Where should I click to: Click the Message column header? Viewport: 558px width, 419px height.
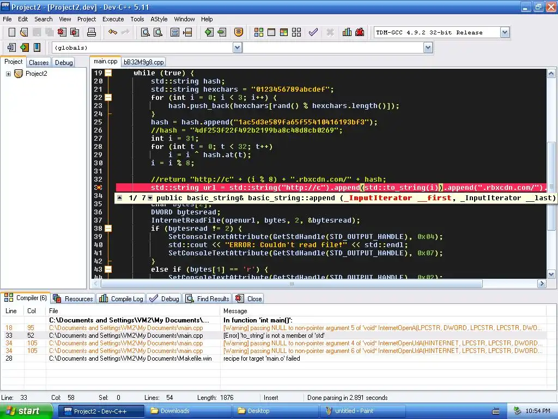(x=383, y=311)
